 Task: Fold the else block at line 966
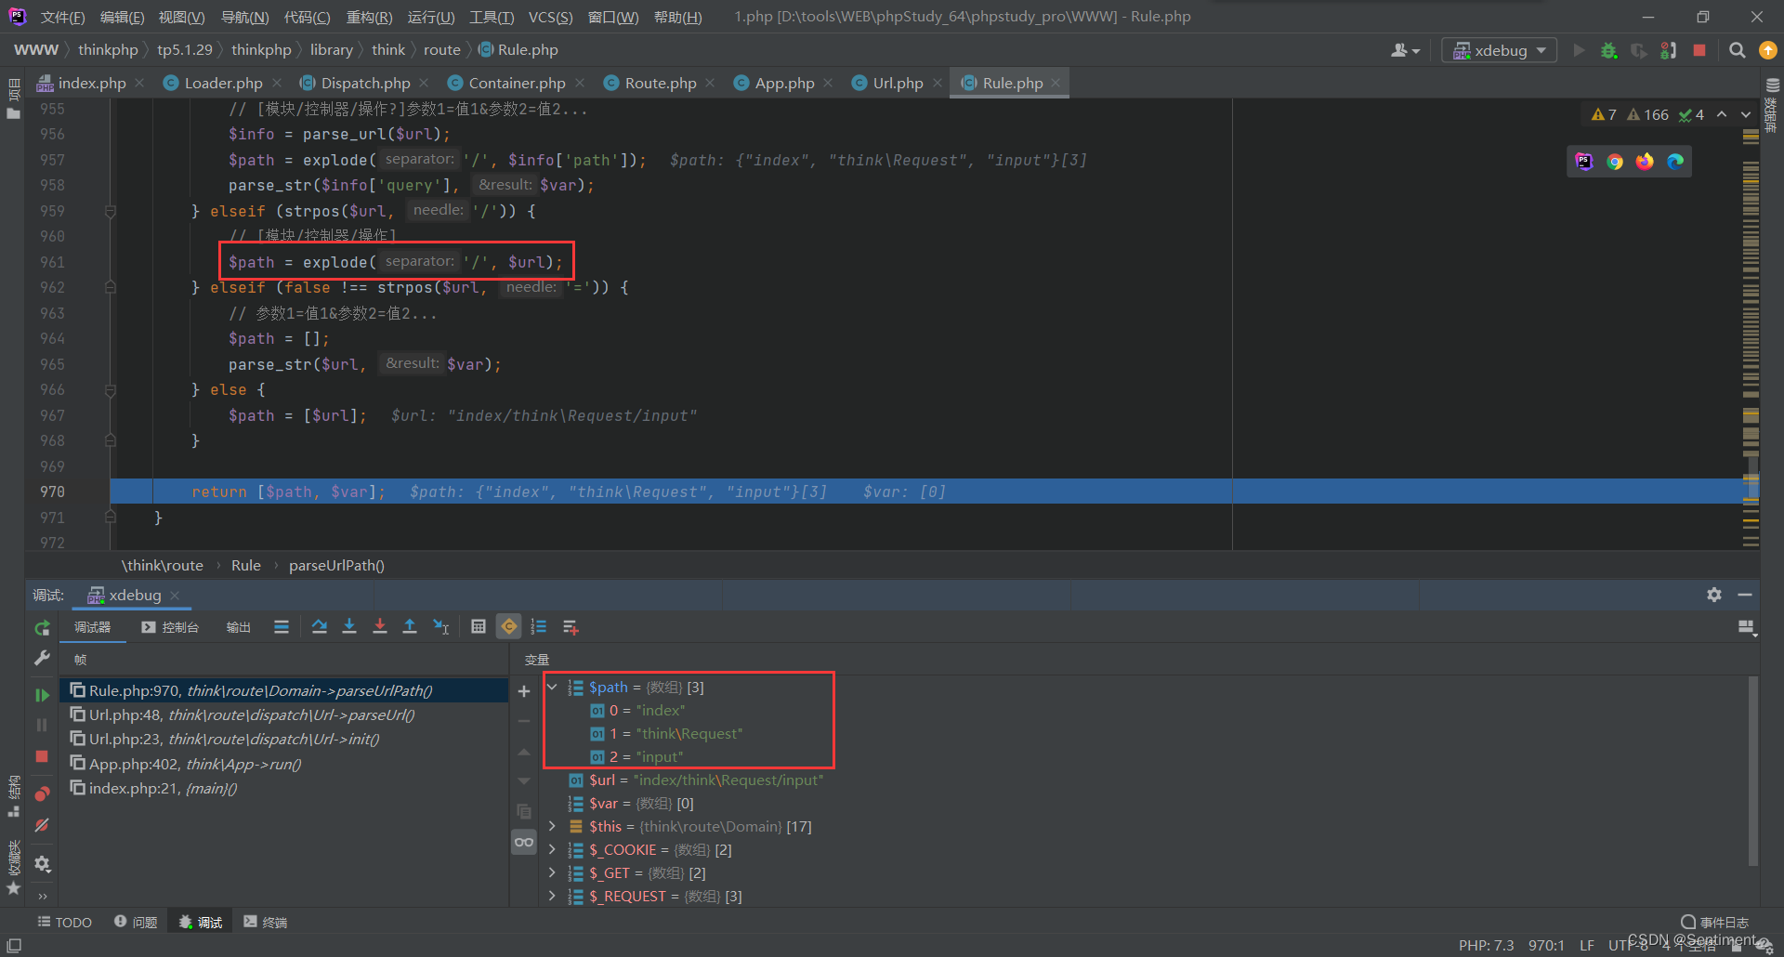111,390
